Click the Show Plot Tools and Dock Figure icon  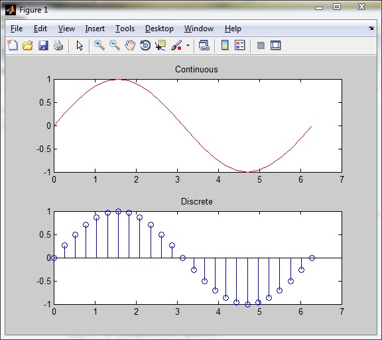(276, 45)
